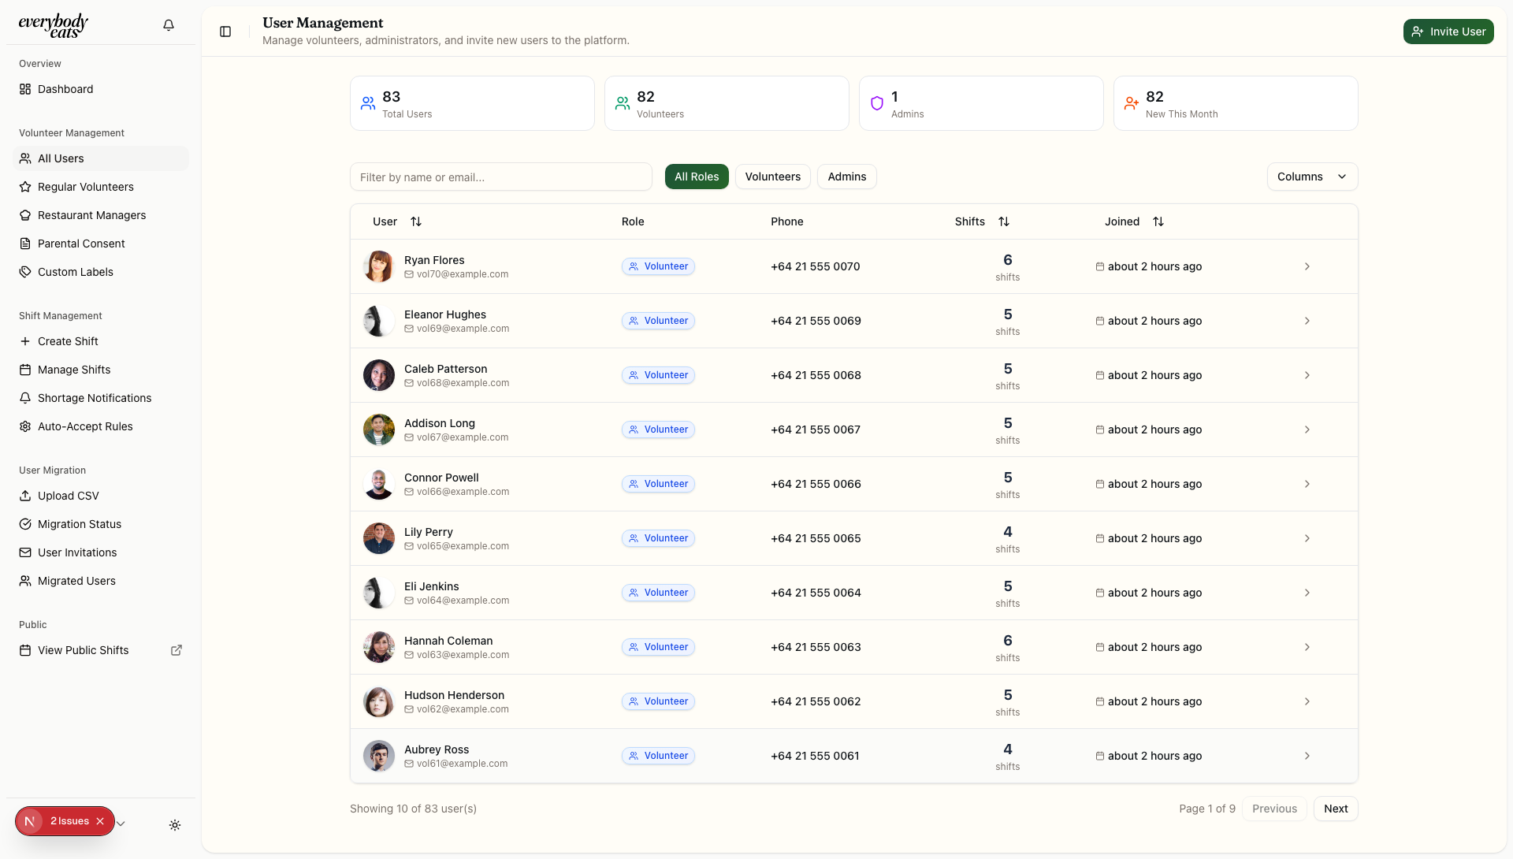Click the name or email filter field
This screenshot has height=859, width=1513.
click(501, 177)
